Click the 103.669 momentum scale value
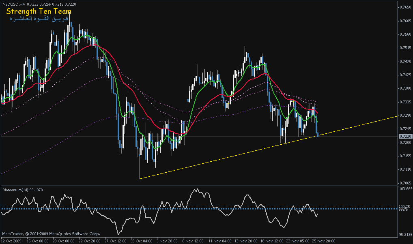 405,189
